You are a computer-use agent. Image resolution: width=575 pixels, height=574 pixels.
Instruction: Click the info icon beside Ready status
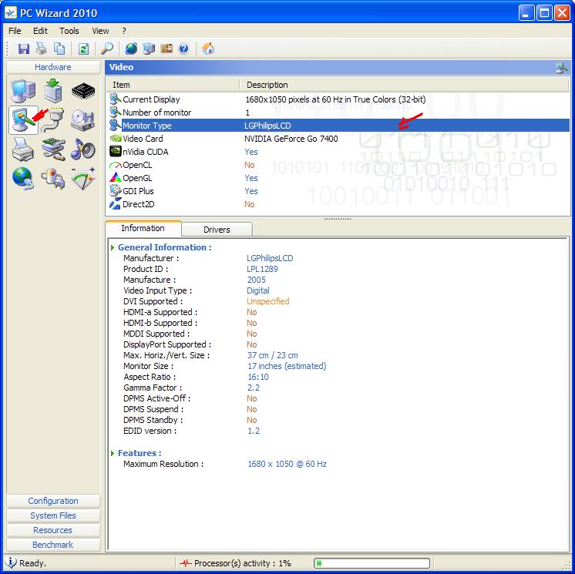click(x=11, y=562)
